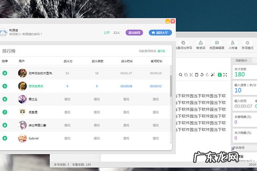Screen dimensions: 257x171
Task: Click the leaderboard vertical scrollbar thumb
Action: [171, 86]
